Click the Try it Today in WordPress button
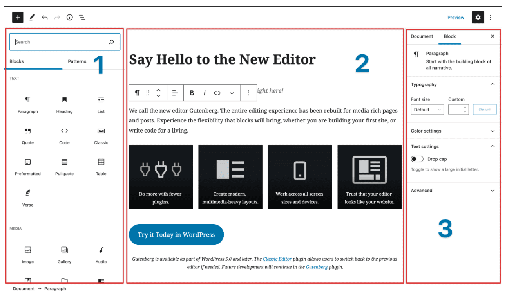The image size is (507, 302). 176,235
